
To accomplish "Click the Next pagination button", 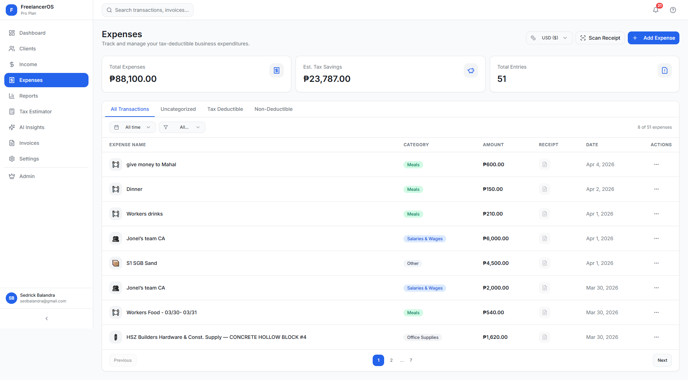I will pyautogui.click(x=662, y=360).
